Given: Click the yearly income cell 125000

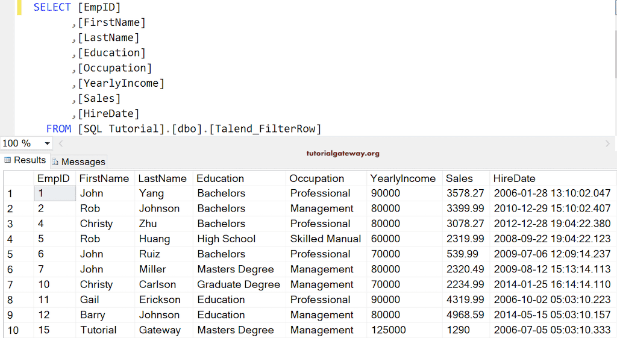Looking at the screenshot, I should (404, 330).
